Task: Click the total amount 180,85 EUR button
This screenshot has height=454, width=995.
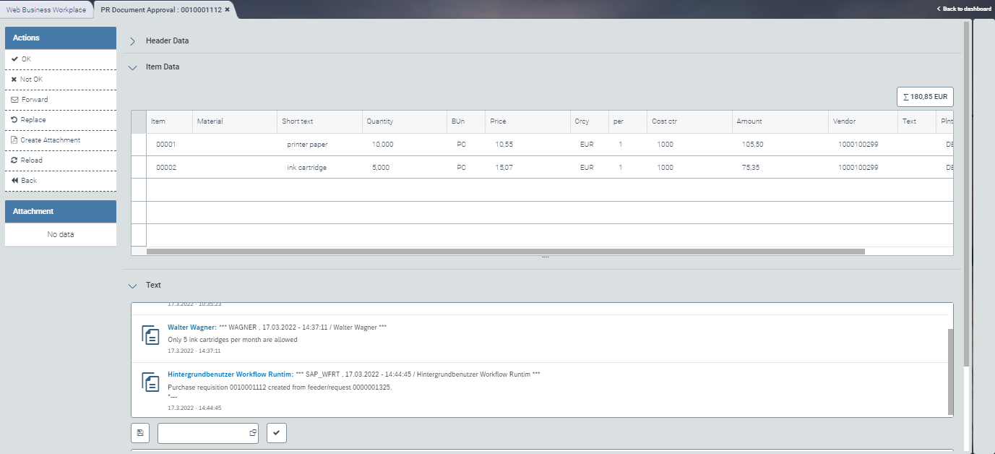Action: click(924, 96)
